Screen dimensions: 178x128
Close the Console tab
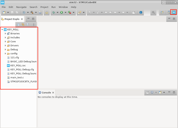tap(53, 93)
